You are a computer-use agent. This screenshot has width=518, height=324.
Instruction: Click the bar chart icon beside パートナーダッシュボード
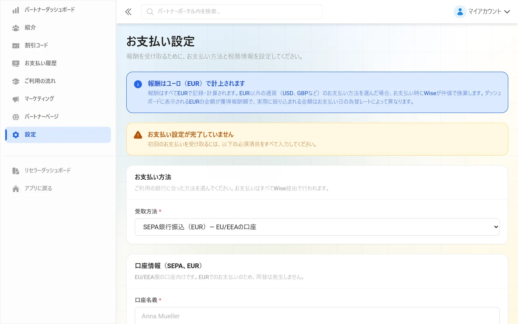(x=16, y=10)
